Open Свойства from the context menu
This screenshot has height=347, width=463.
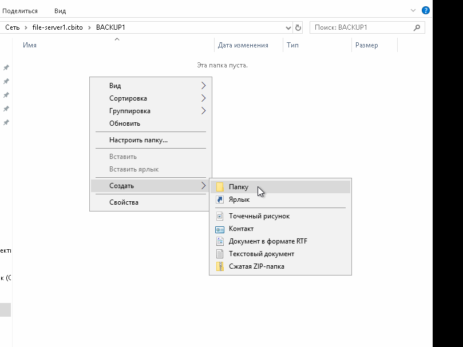point(124,202)
